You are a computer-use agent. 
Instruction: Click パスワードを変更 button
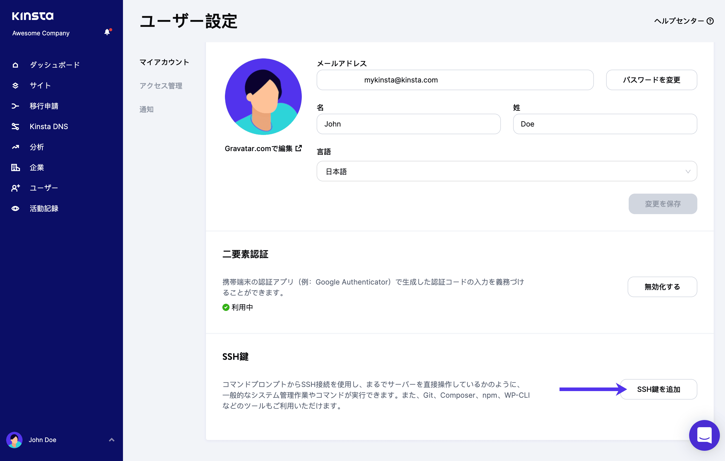(651, 80)
